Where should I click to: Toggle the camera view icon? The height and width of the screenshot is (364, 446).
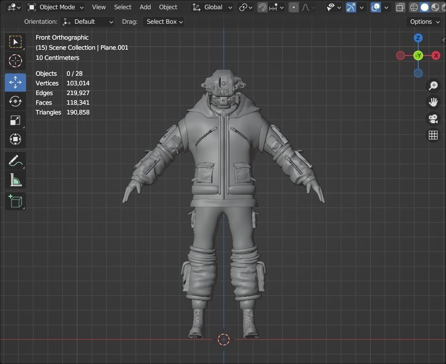433,119
